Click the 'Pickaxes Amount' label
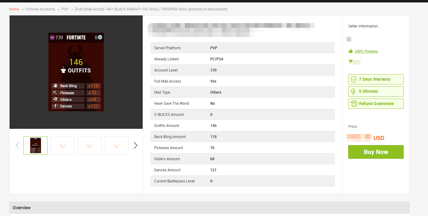The width and height of the screenshot is (428, 216). click(169, 148)
